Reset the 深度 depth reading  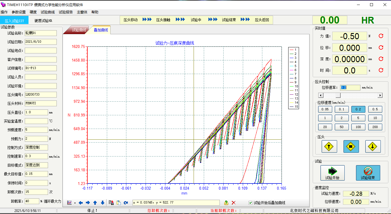(381, 59)
